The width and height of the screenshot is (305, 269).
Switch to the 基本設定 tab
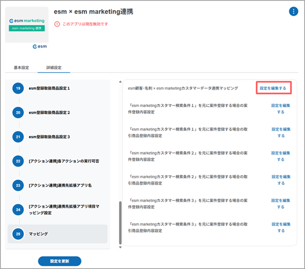click(x=21, y=67)
